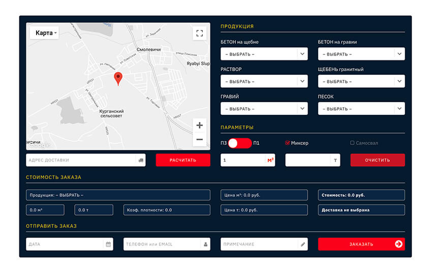Open the Карта map type menu
Image resolution: width=431 pixels, height=273 pixels.
coord(44,33)
